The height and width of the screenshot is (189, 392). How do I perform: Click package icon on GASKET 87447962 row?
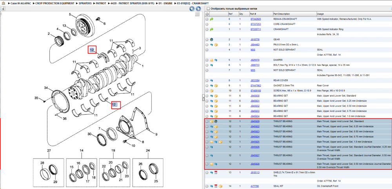[x=216, y=86]
